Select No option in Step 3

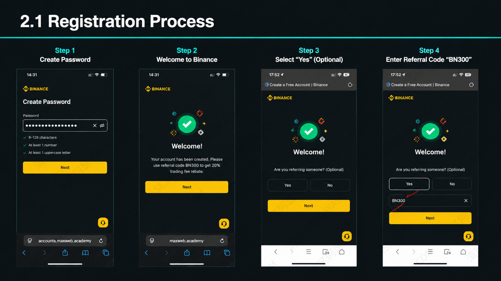click(330, 185)
